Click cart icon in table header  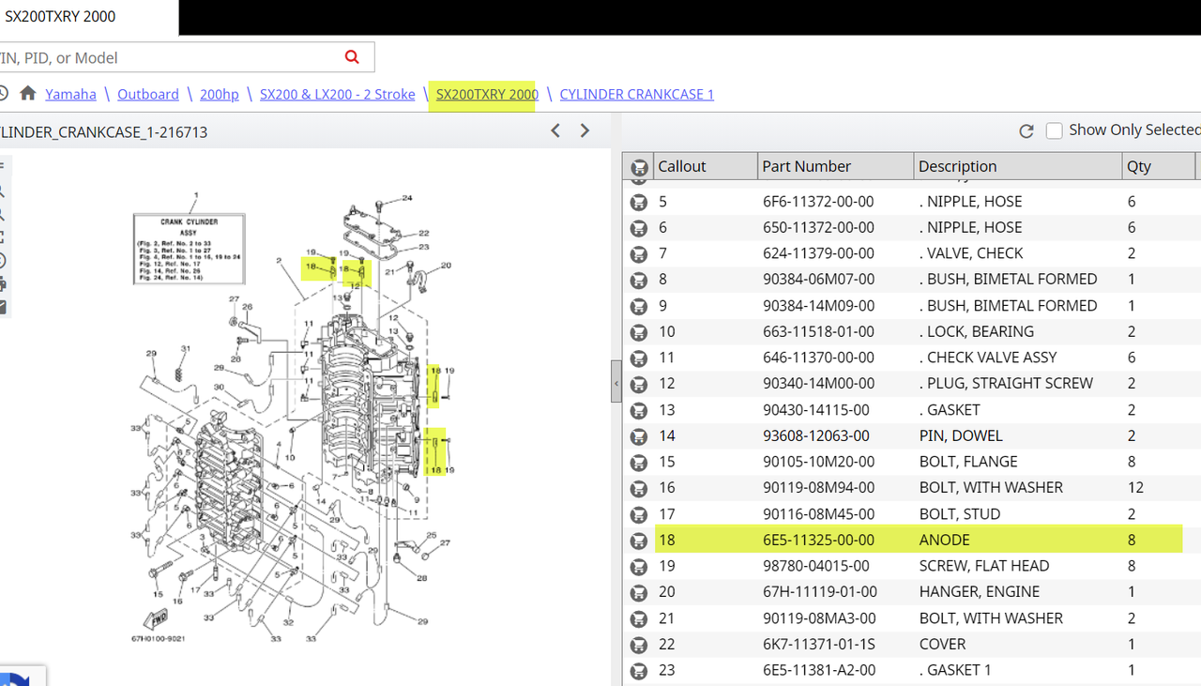tap(639, 167)
